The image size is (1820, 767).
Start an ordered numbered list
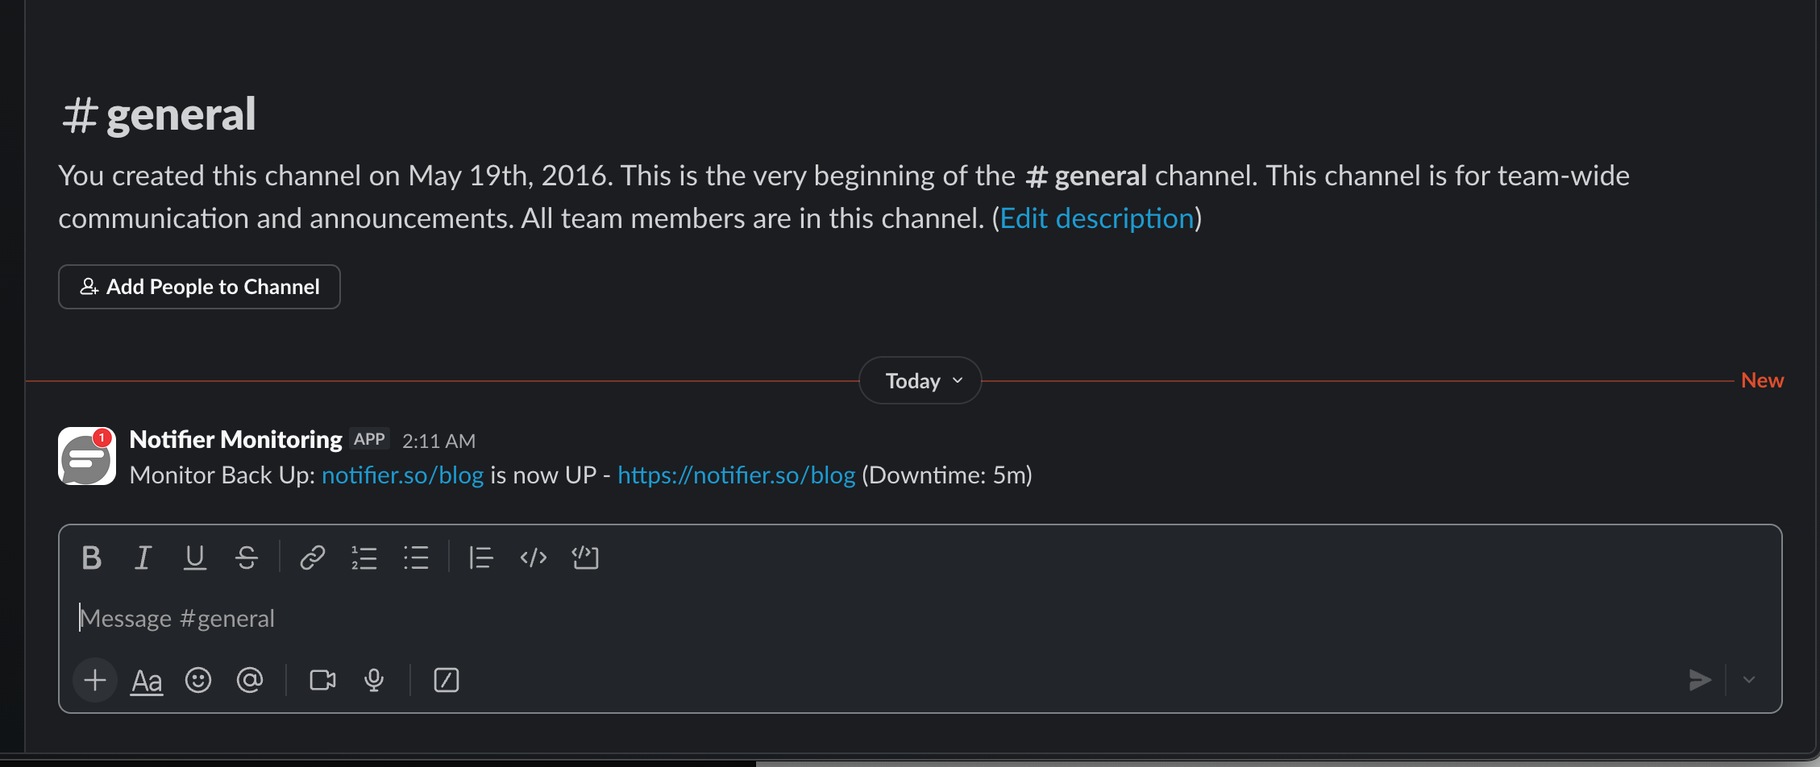pos(364,558)
